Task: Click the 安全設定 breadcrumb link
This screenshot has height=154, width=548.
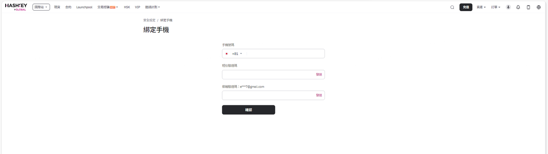Action: pos(149,20)
